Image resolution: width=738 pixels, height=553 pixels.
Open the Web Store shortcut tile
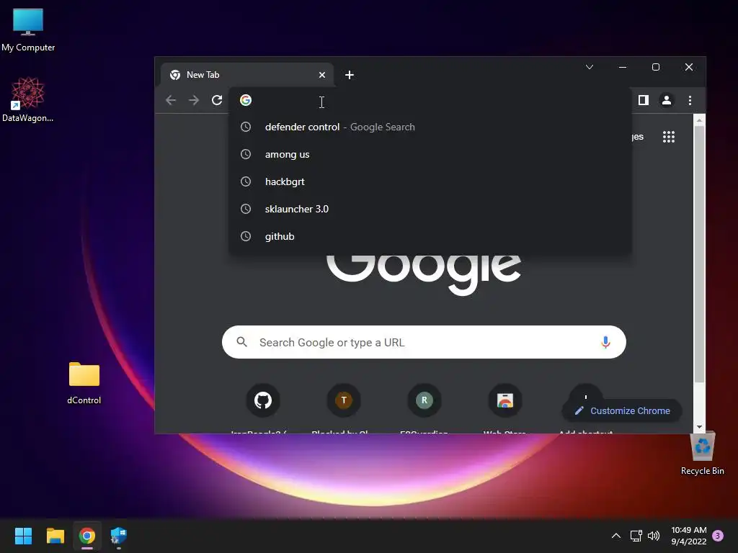point(505,400)
